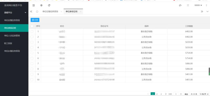This screenshot has width=210, height=96.
Task: Click 5754.00 in row 5
Action: tap(189, 53)
